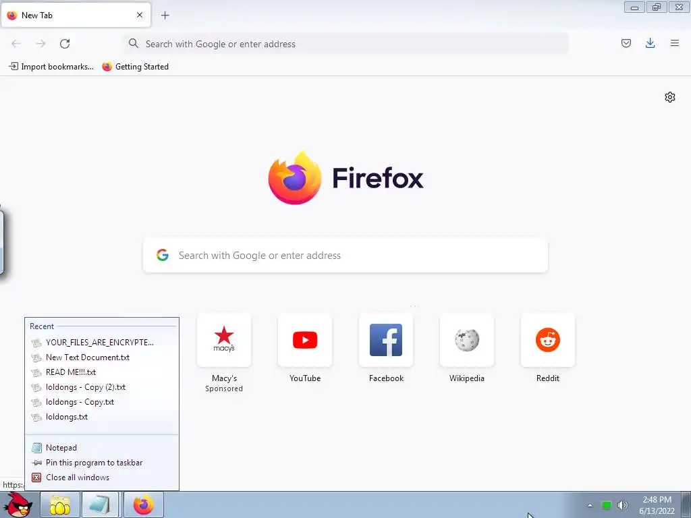Viewport: 691px width, 518px height.
Task: Click the Google search box on page
Action: click(x=345, y=256)
